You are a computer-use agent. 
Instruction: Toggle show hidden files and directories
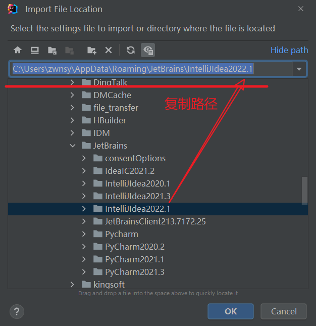(x=148, y=50)
